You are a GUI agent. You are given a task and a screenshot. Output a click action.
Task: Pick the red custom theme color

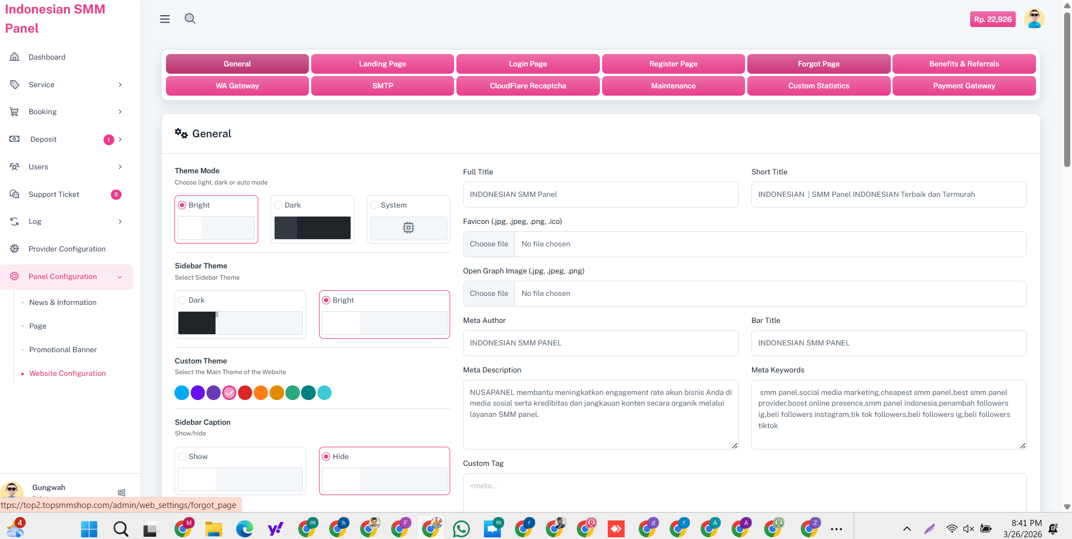point(245,393)
